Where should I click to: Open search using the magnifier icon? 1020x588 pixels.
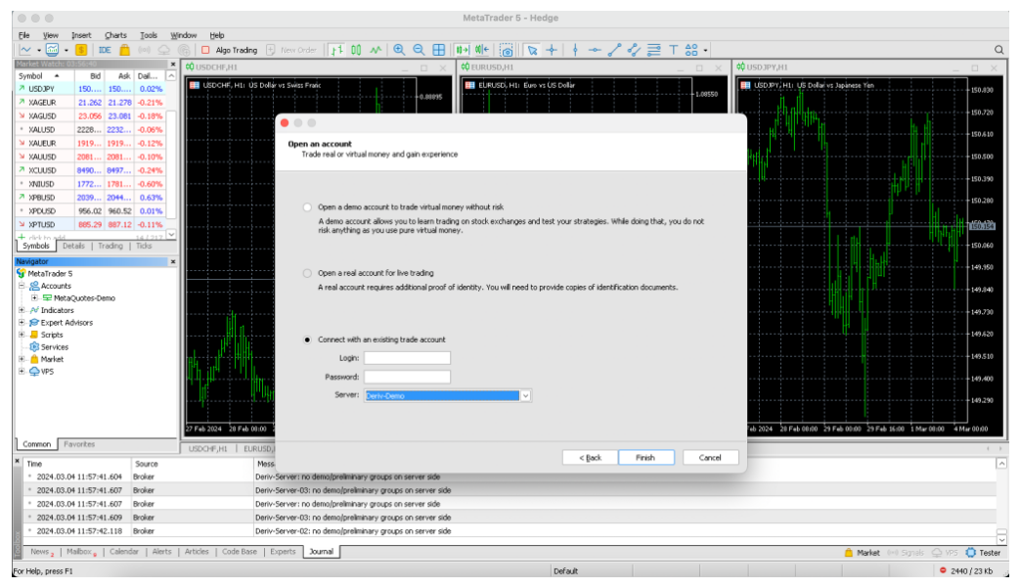(x=998, y=50)
